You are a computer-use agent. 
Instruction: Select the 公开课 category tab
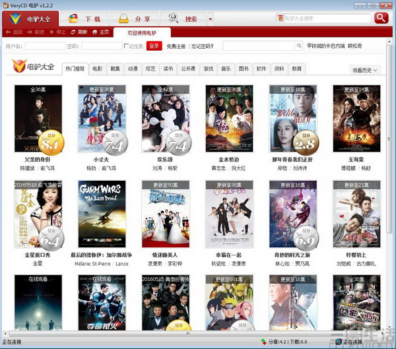tap(188, 69)
